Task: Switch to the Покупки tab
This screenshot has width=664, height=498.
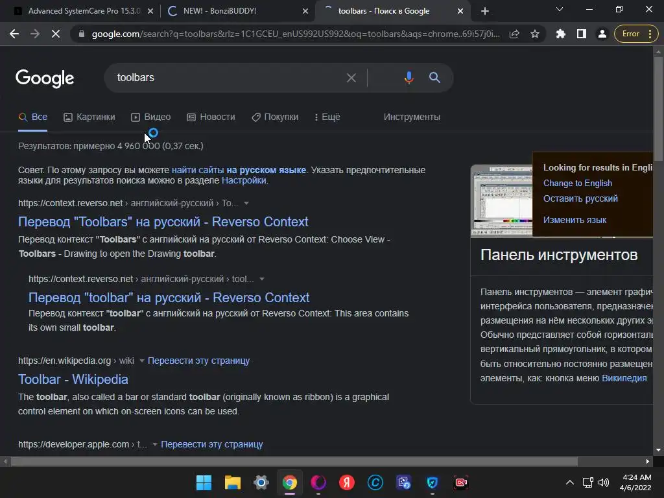Action: [x=275, y=117]
